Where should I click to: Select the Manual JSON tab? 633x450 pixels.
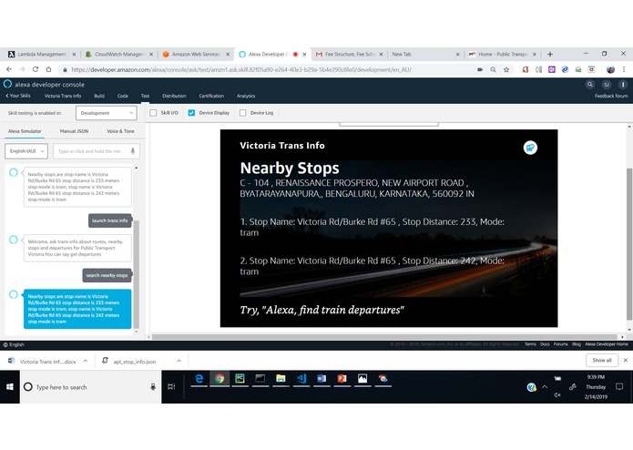[74, 131]
